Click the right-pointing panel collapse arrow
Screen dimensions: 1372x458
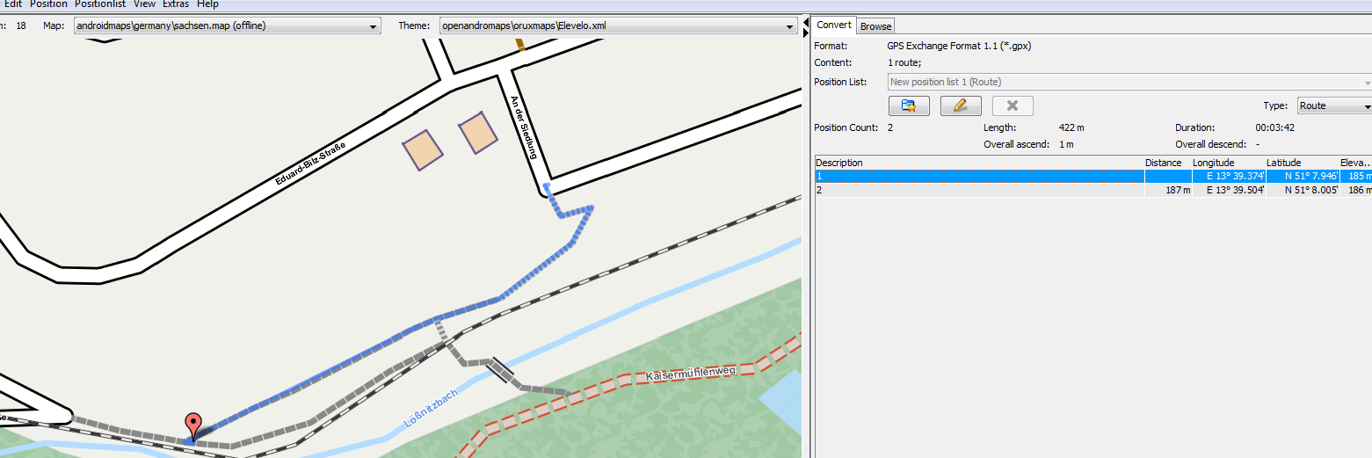[x=806, y=33]
